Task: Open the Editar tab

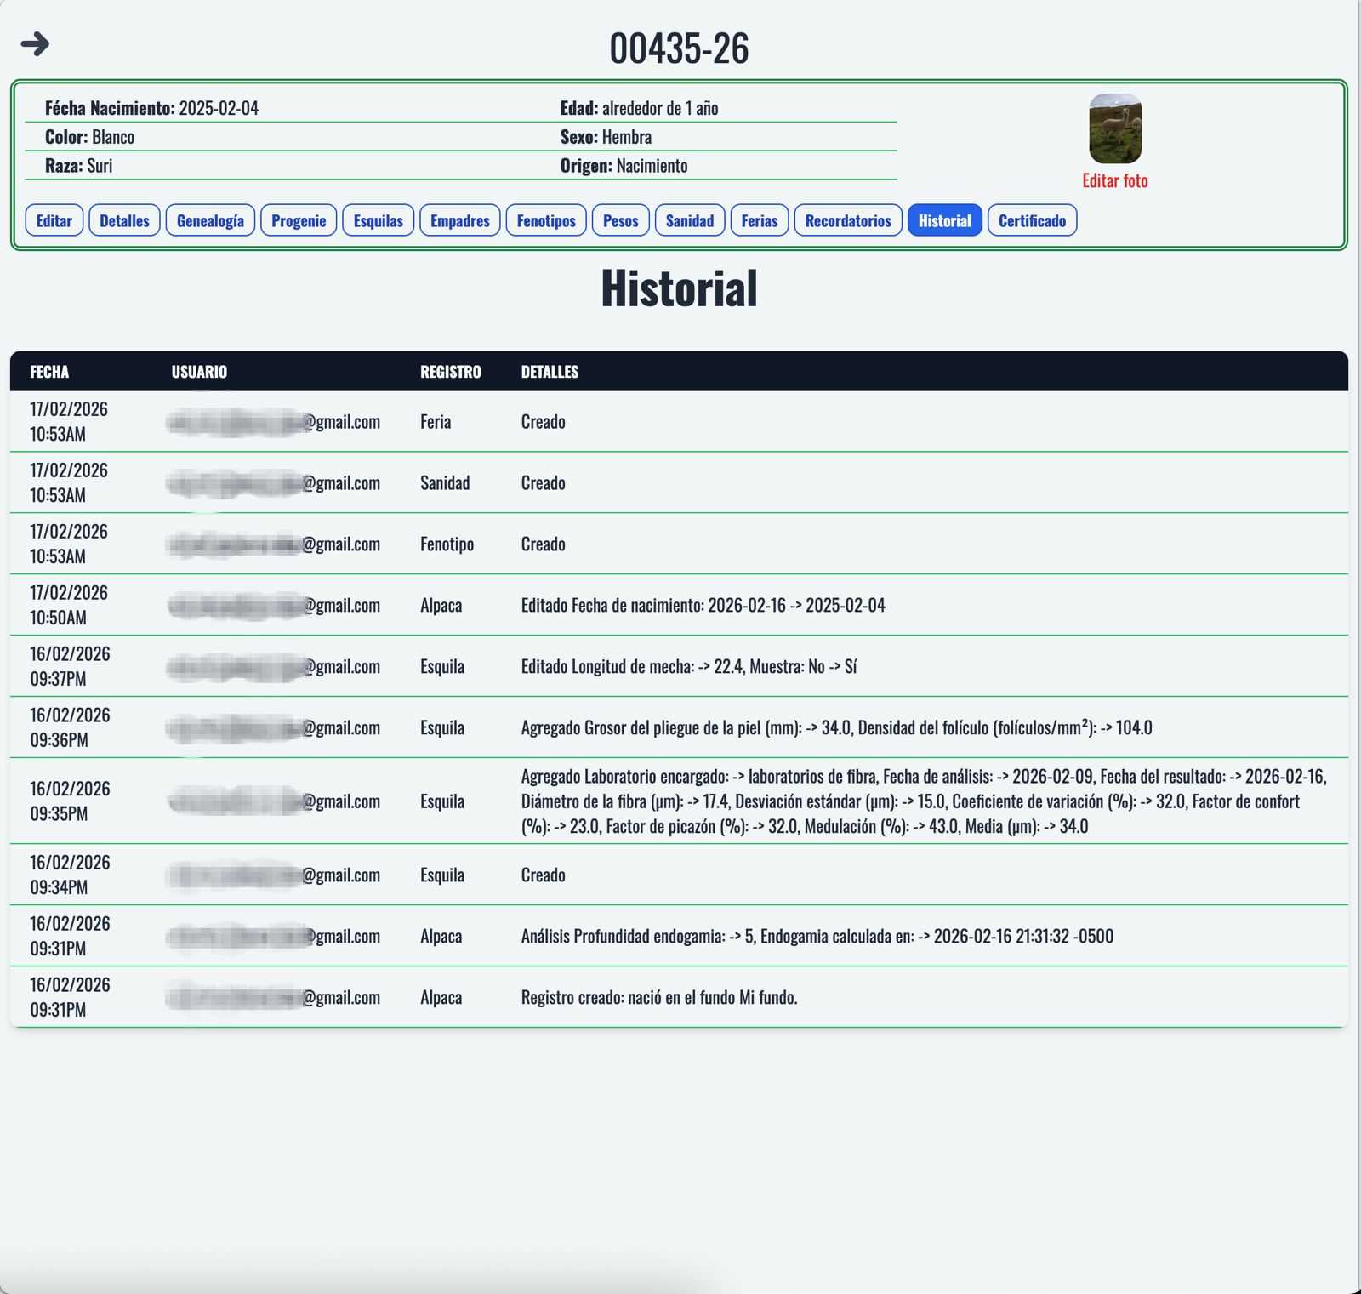Action: tap(54, 220)
